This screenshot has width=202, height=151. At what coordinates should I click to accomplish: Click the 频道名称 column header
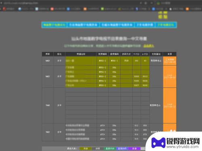(81, 54)
